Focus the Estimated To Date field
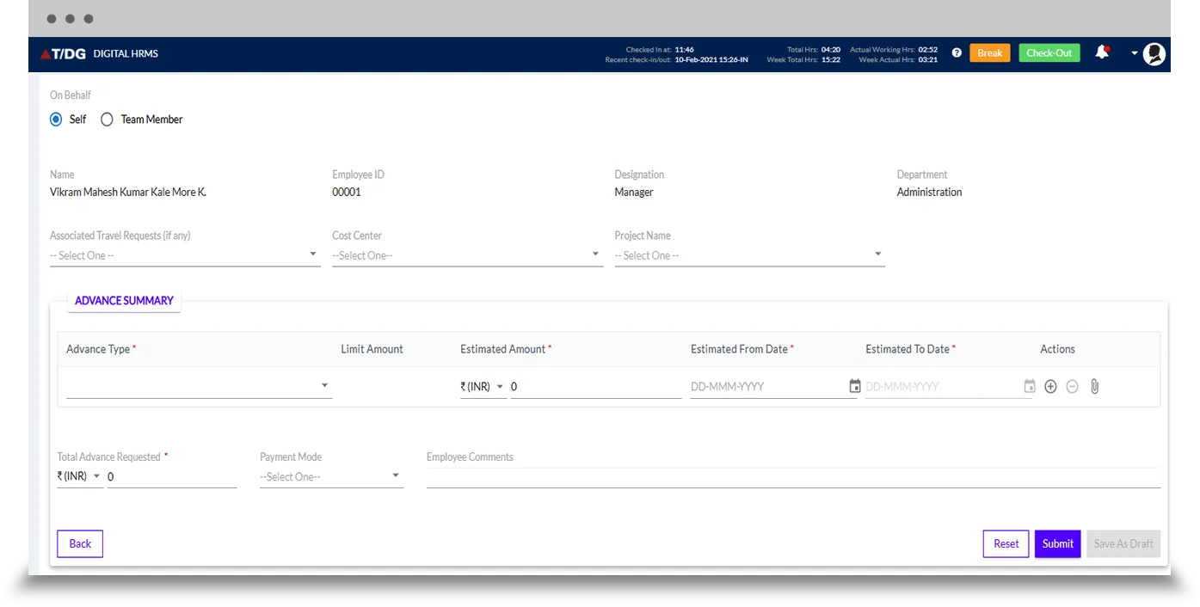The height and width of the screenshot is (607, 1200). coord(943,387)
